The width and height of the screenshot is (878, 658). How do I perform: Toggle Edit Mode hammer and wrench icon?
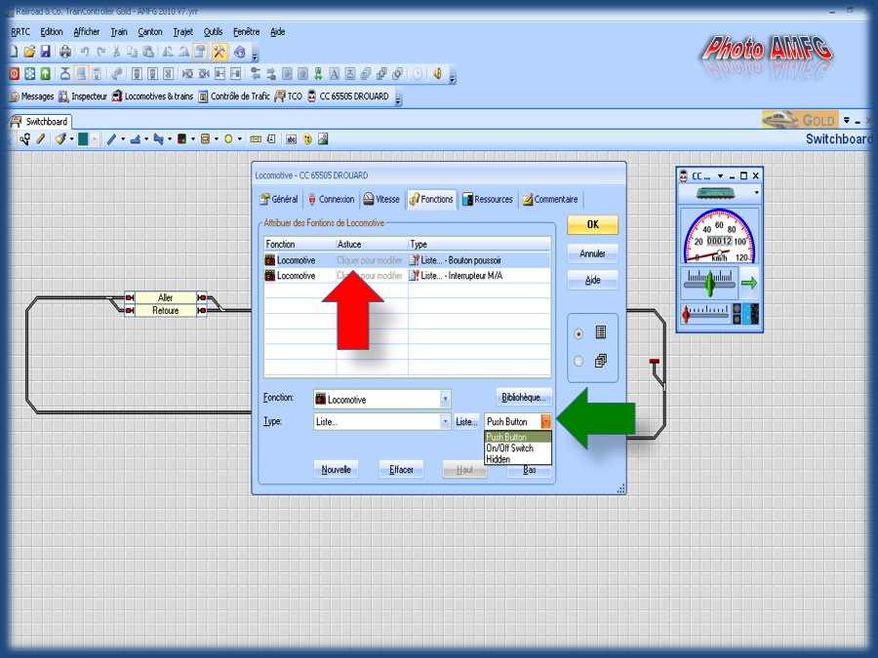point(219,52)
